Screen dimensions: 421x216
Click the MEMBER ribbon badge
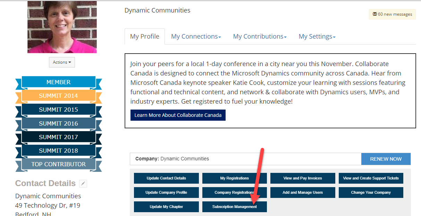click(59, 82)
